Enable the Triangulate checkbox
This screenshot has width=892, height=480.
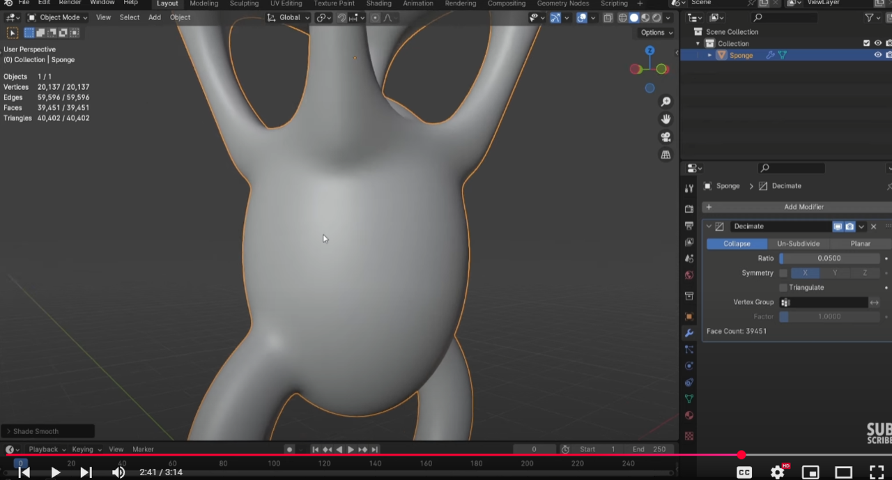click(783, 288)
